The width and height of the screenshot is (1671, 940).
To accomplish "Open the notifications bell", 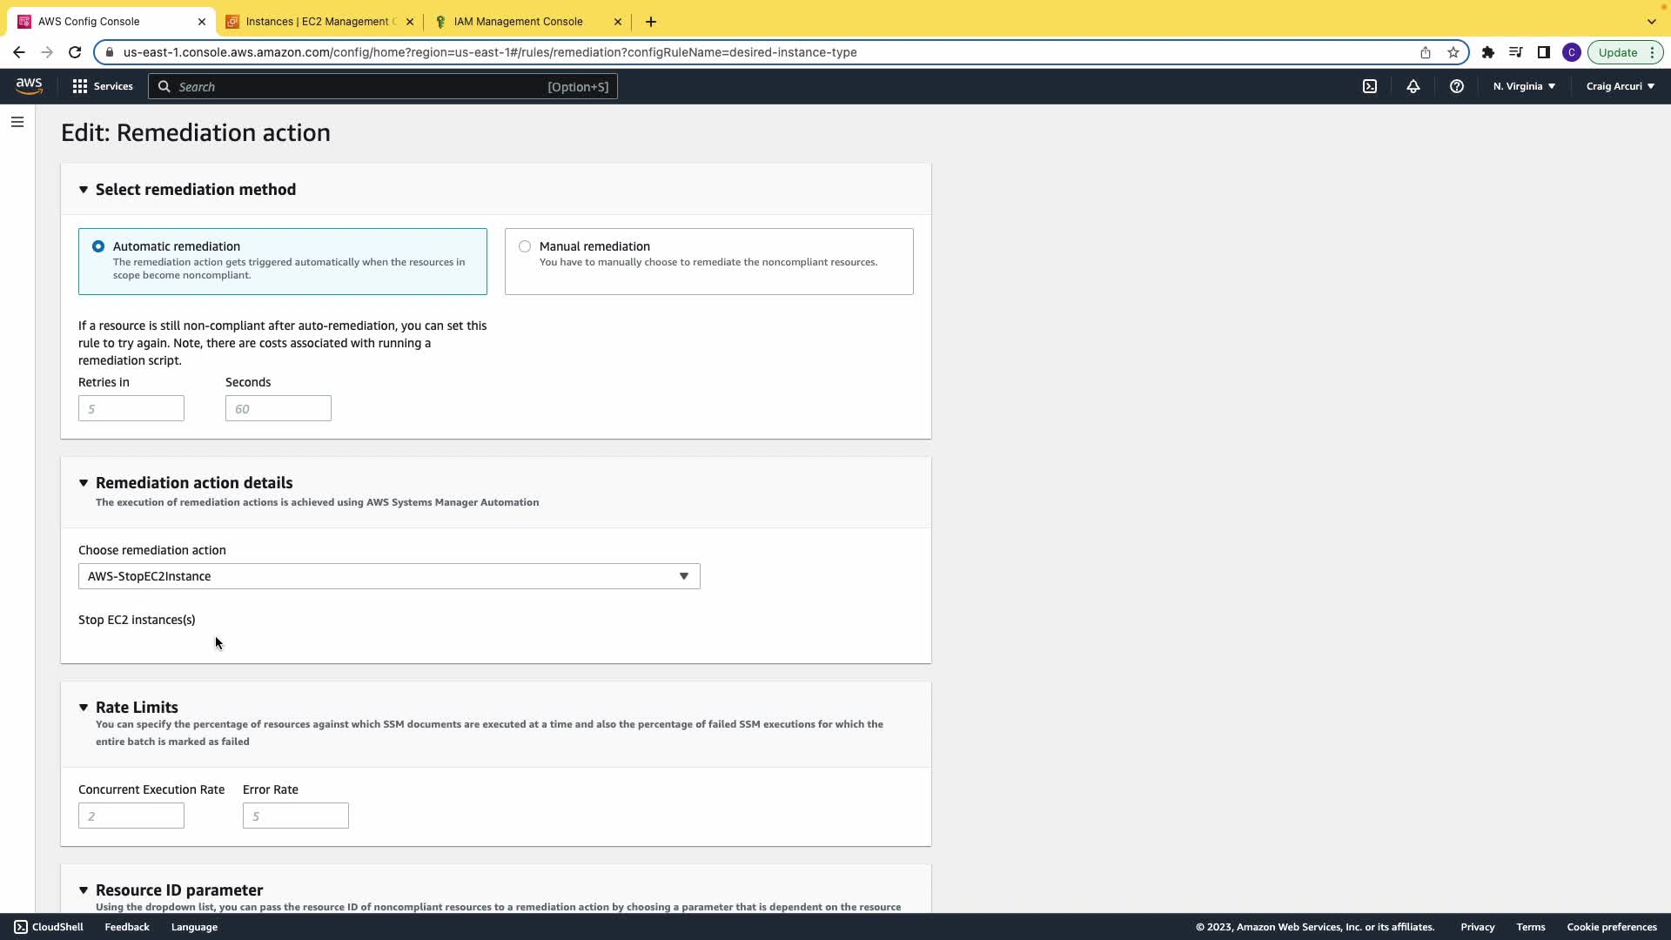I will (1413, 86).
